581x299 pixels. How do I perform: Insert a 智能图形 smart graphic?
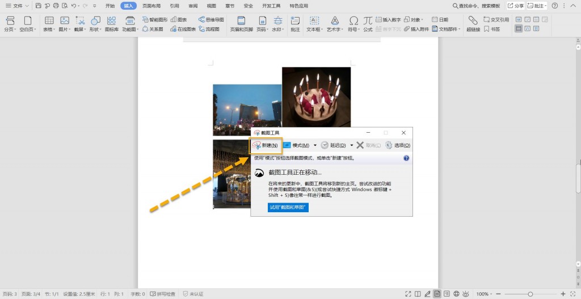[155, 20]
